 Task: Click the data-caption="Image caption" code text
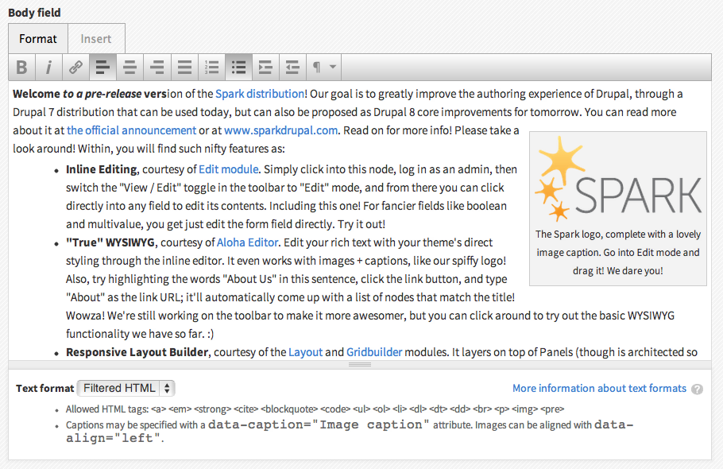coord(319,424)
